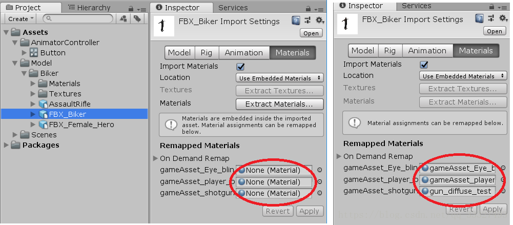Toggle Import Materials checkbox in right Inspector
The height and width of the screenshot is (225, 513).
click(x=424, y=65)
